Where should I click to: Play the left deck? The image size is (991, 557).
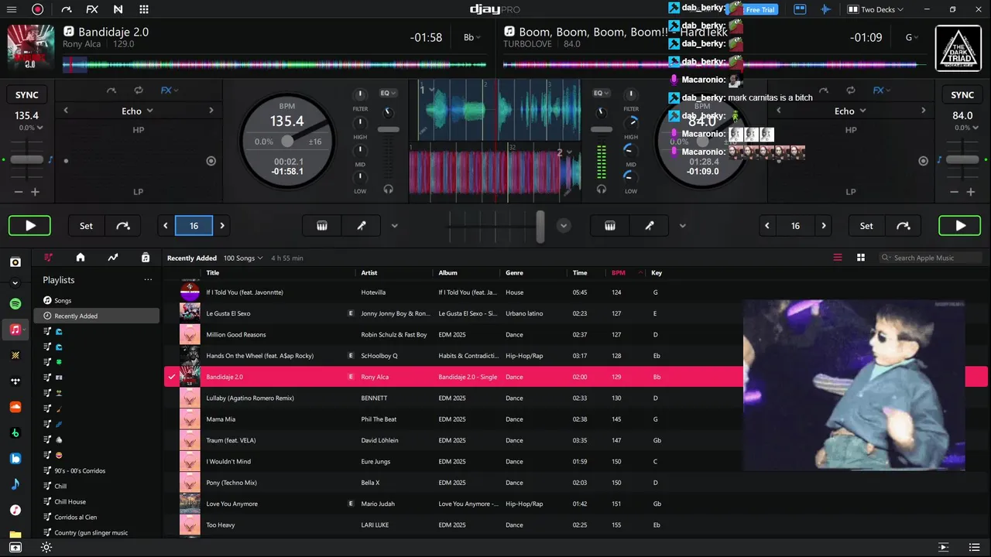pos(30,226)
